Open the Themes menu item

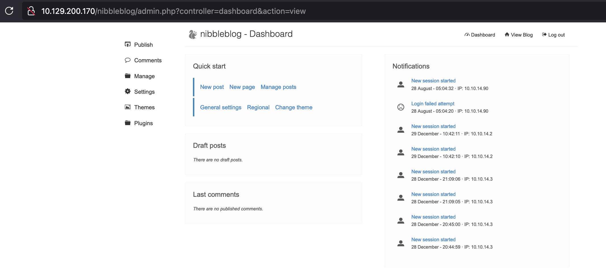click(x=144, y=107)
